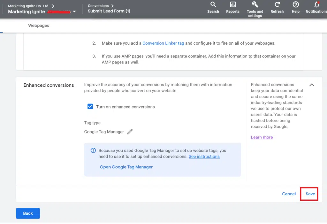Open the Marketing Ignite account dropdown arrow

click(74, 12)
